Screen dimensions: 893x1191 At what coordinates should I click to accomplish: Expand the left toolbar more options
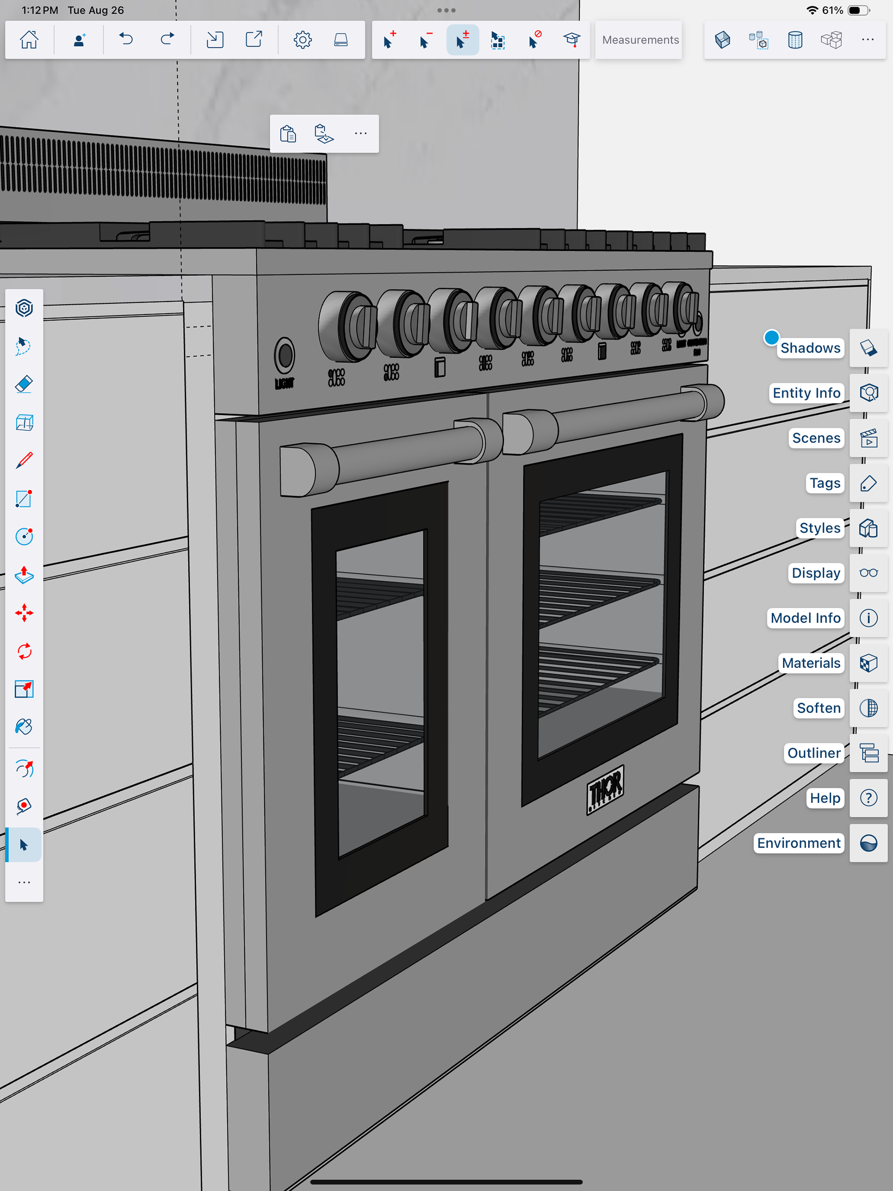pos(24,883)
